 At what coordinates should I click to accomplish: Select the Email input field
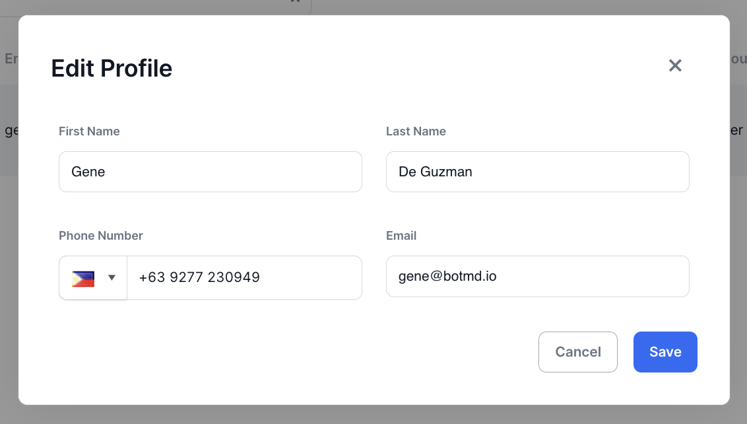(537, 277)
